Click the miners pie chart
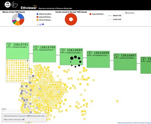Screen dimensions: 151x124 18,19
